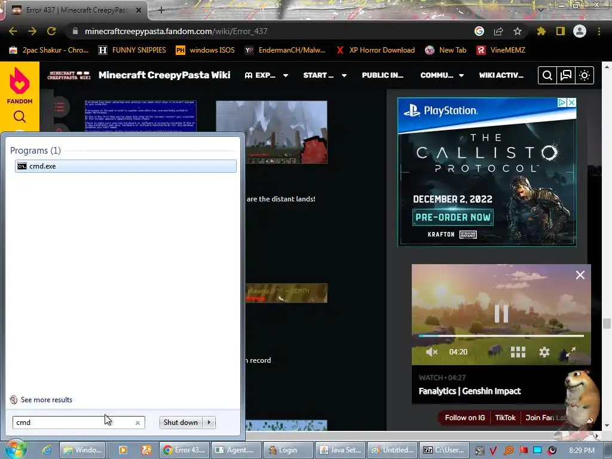Open the windows ISOS bookmark

(206, 50)
